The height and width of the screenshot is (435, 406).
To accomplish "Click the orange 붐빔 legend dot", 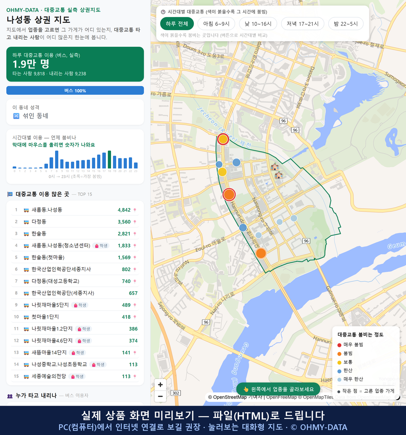I will (x=339, y=354).
